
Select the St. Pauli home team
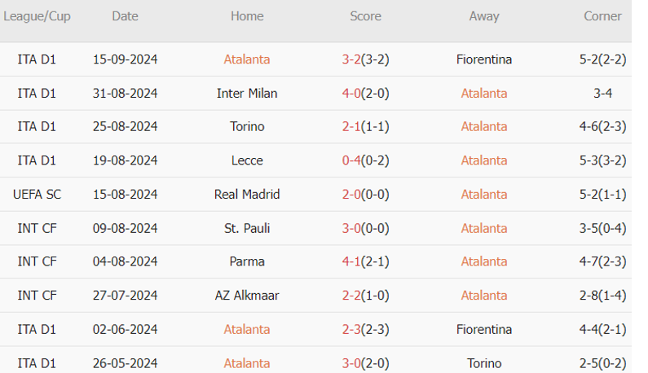pos(247,228)
